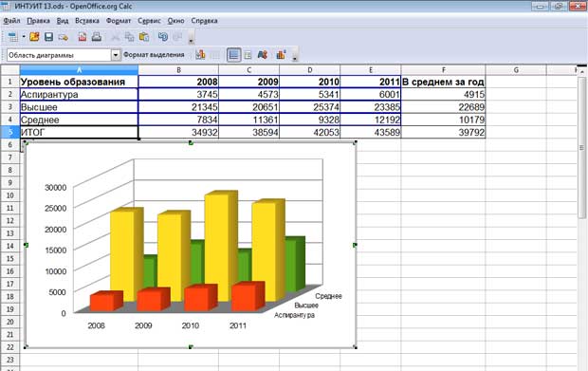Click the Высшее cell in column A
588x371 pixels.
pyautogui.click(x=79, y=107)
